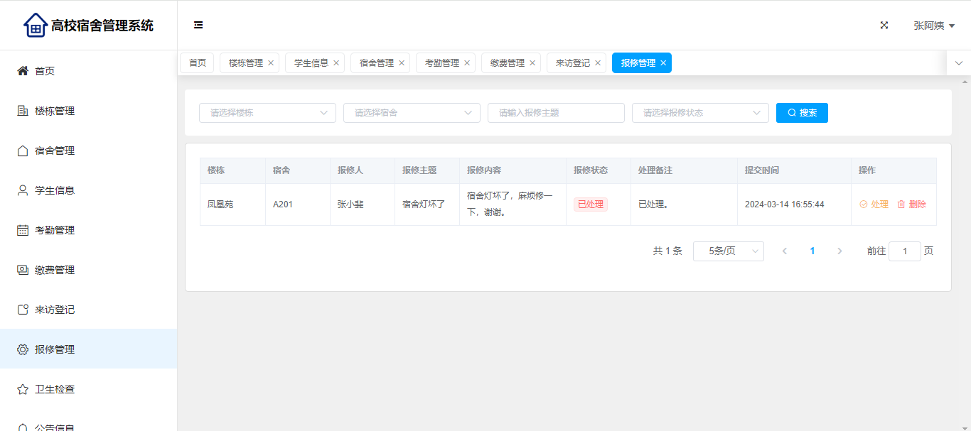Click the home icon beside 首页

(x=23, y=71)
